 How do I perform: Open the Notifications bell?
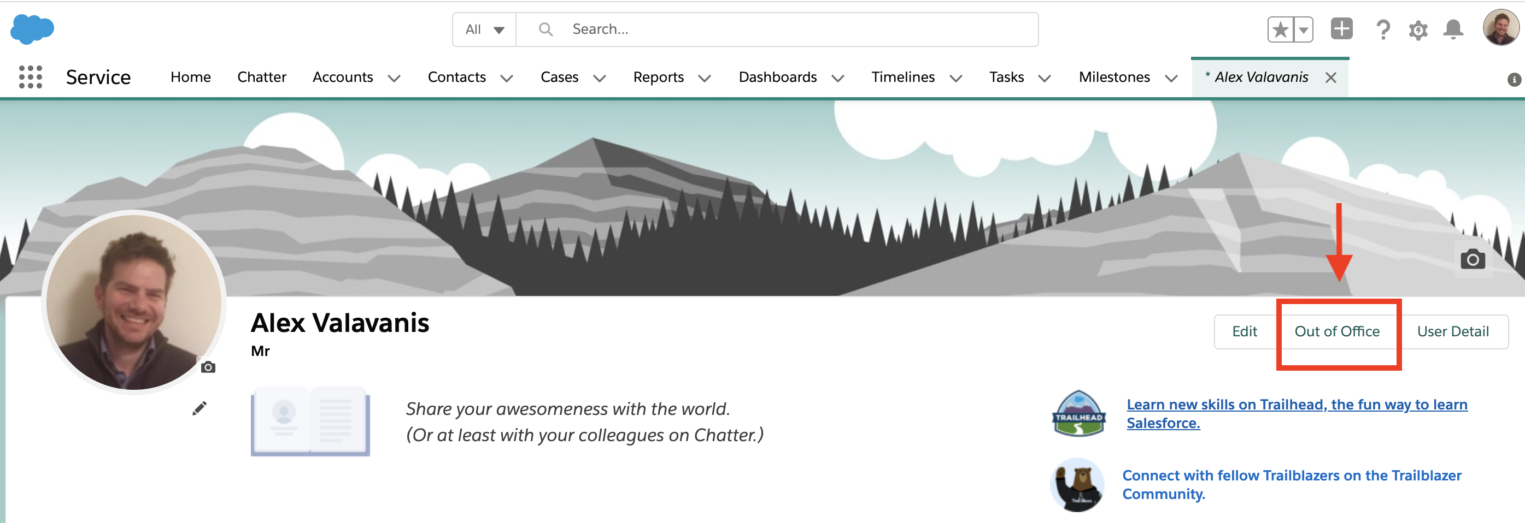[x=1453, y=29]
